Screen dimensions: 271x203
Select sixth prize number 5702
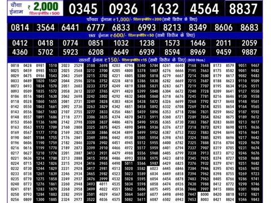pyautogui.click(x=46, y=52)
